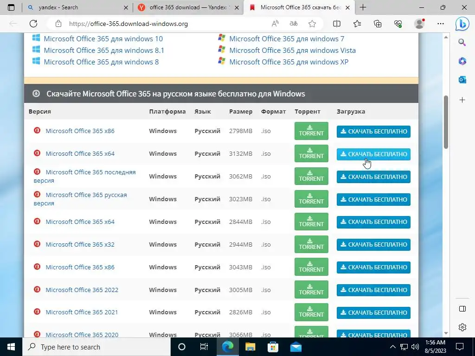Click the plus icon to customize the sidebar
This screenshot has height=356, width=475.
click(462, 100)
